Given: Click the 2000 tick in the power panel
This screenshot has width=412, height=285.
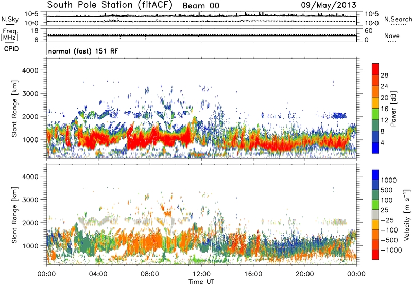Looking at the screenshot, I should [x=30, y=116].
